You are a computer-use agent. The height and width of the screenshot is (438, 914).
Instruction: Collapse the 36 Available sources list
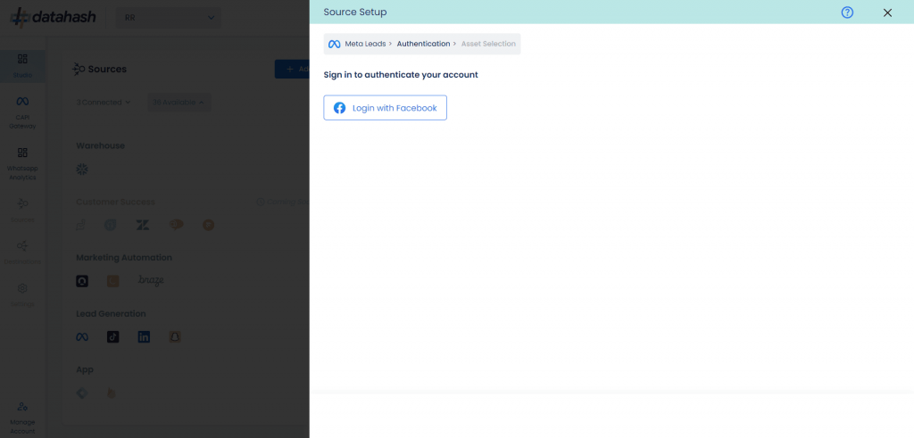tap(179, 102)
